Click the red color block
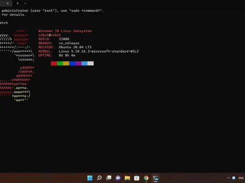 54,63
